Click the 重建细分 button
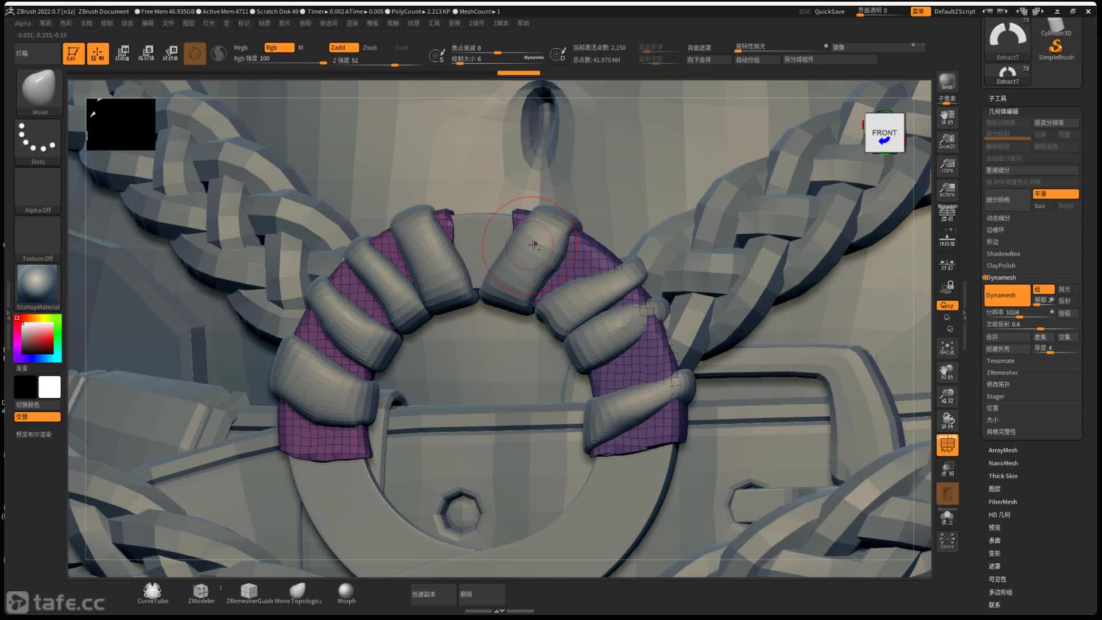The width and height of the screenshot is (1102, 620). [x=1032, y=170]
